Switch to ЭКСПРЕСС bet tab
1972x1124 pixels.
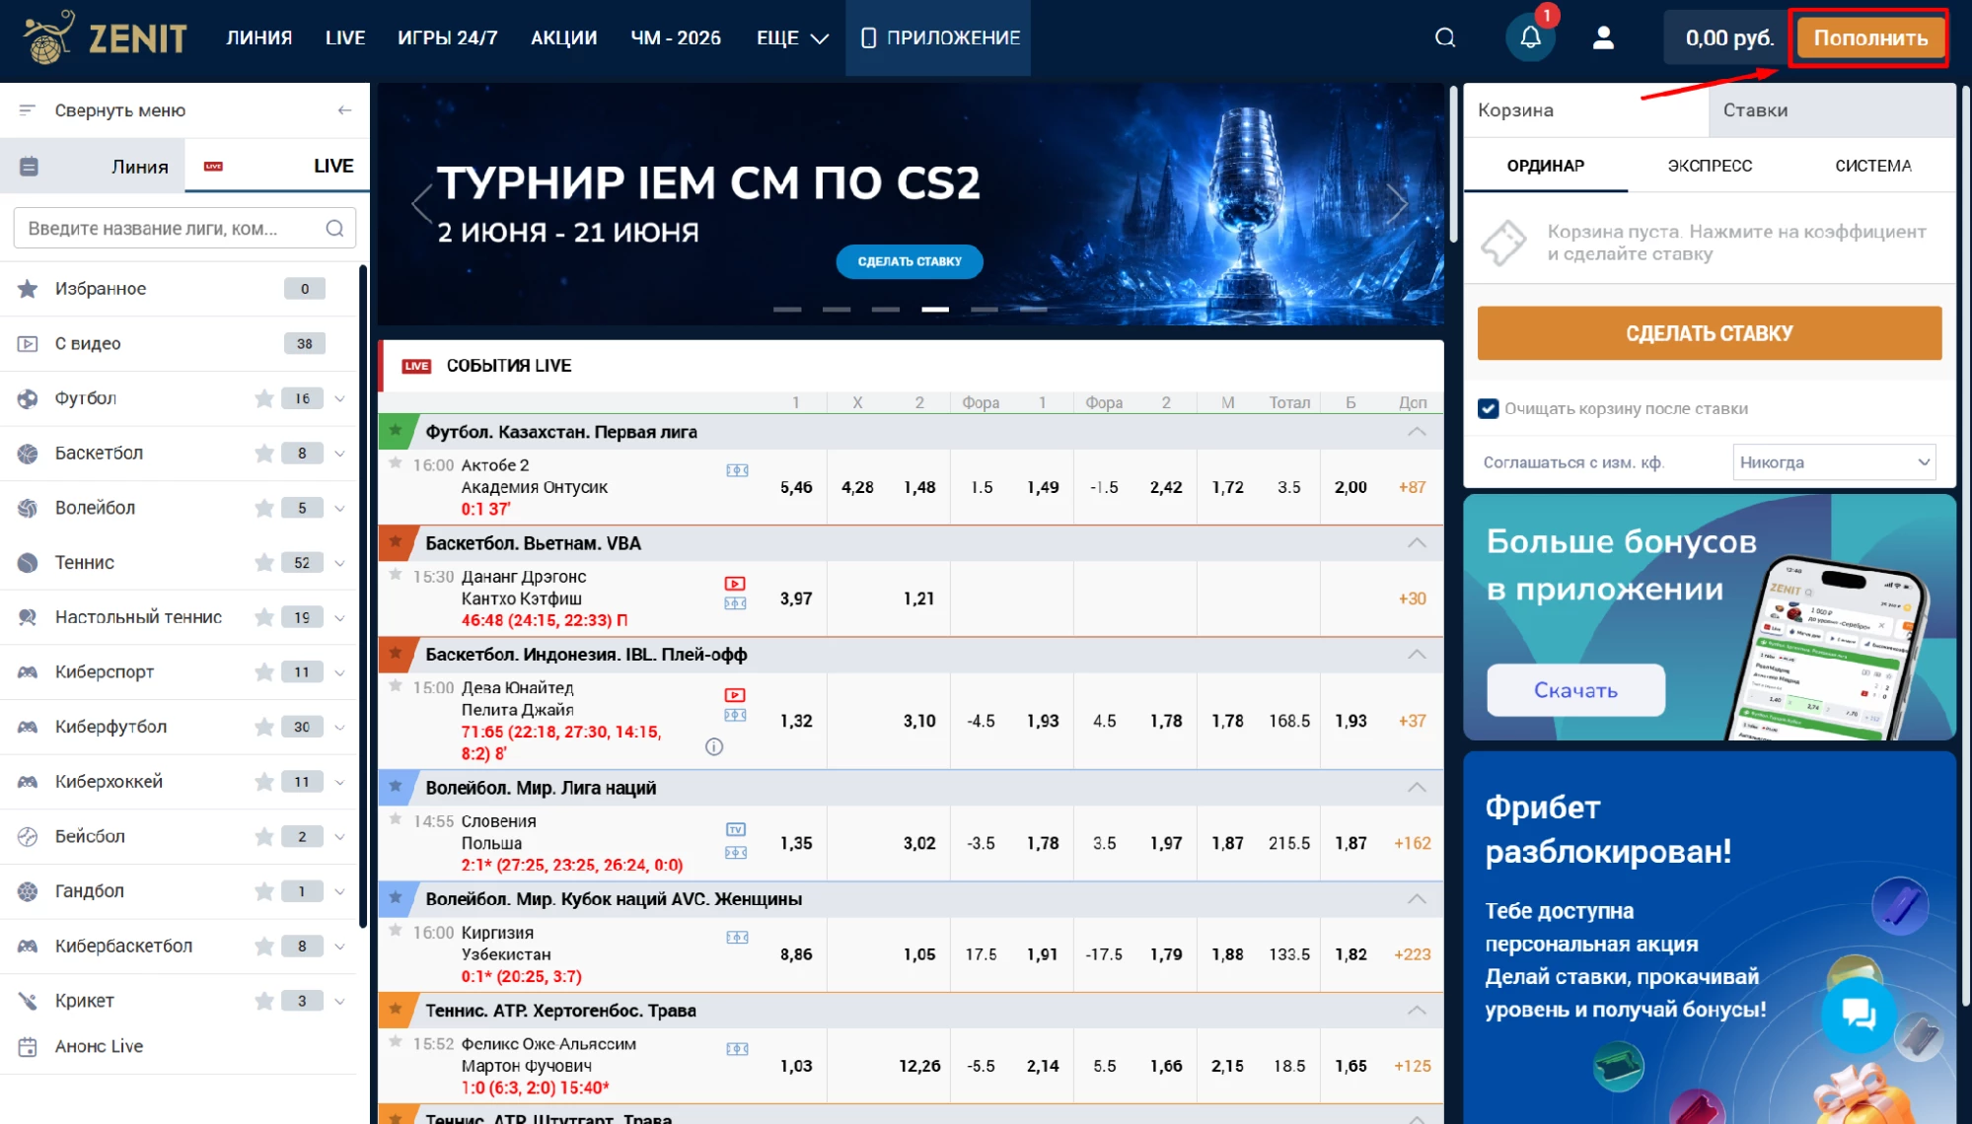[1710, 166]
